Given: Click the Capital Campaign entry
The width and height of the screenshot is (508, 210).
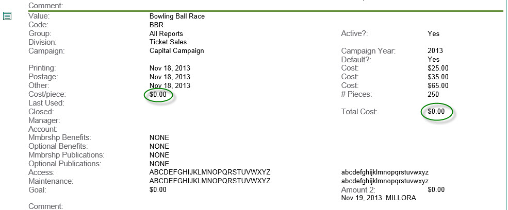Looking at the screenshot, I should [x=176, y=51].
